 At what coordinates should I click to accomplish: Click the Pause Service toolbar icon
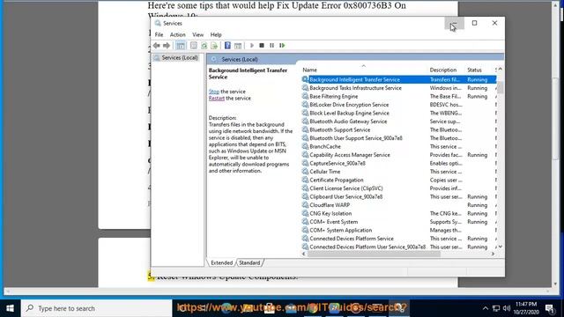click(x=272, y=46)
